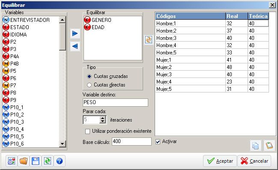The width and height of the screenshot is (278, 170).
Task: Click the orange refresh icon beside the Equilibrar list
Action: click(x=149, y=40)
